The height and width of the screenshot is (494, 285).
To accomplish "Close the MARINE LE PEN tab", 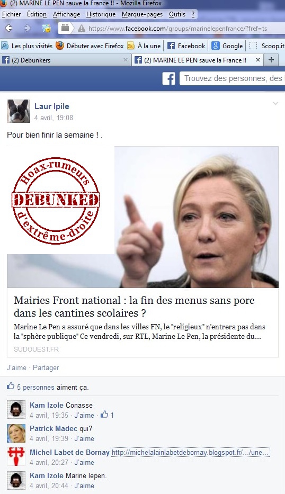I will pos(258,60).
